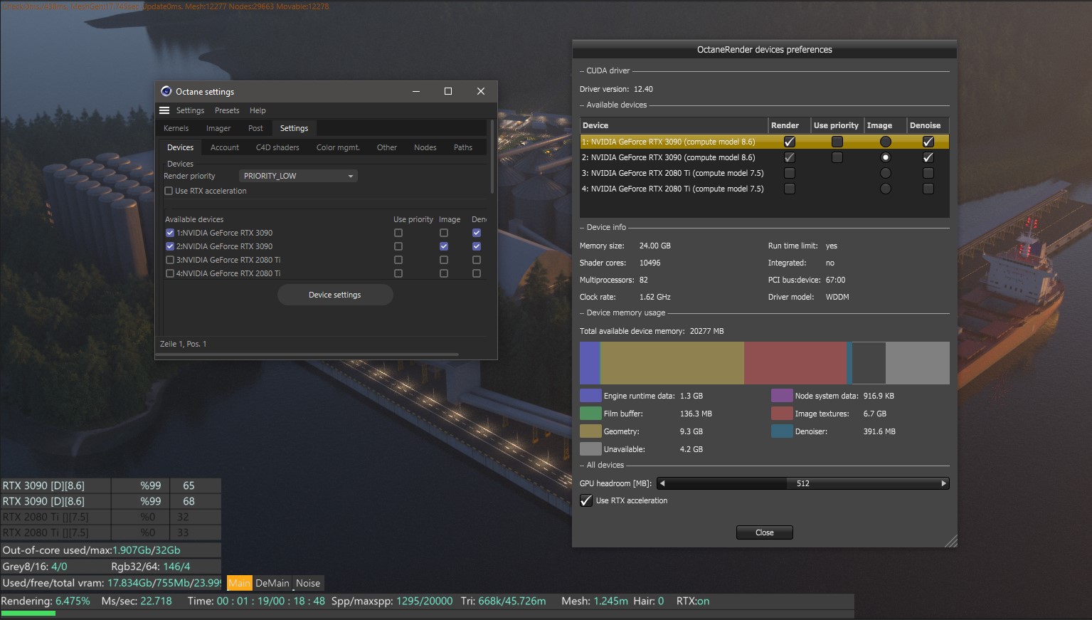Toggle Use priority for device 1 in devices preferences

click(837, 142)
